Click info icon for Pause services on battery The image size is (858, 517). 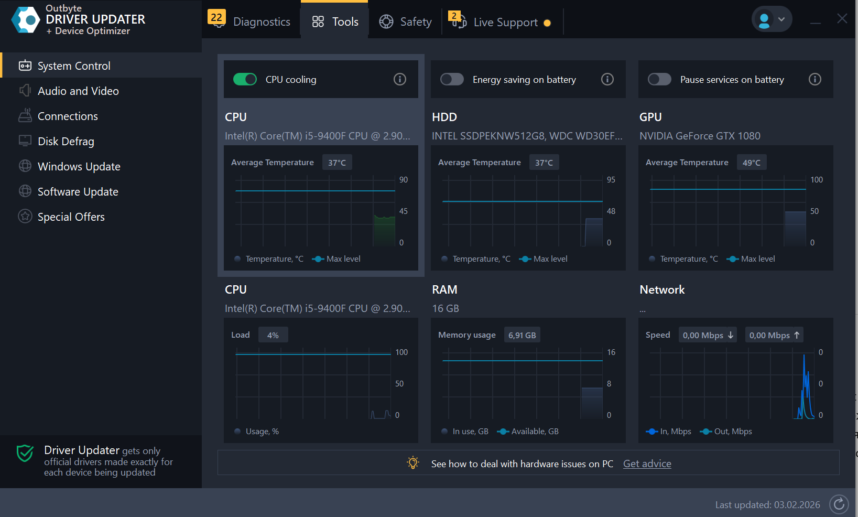(x=814, y=79)
